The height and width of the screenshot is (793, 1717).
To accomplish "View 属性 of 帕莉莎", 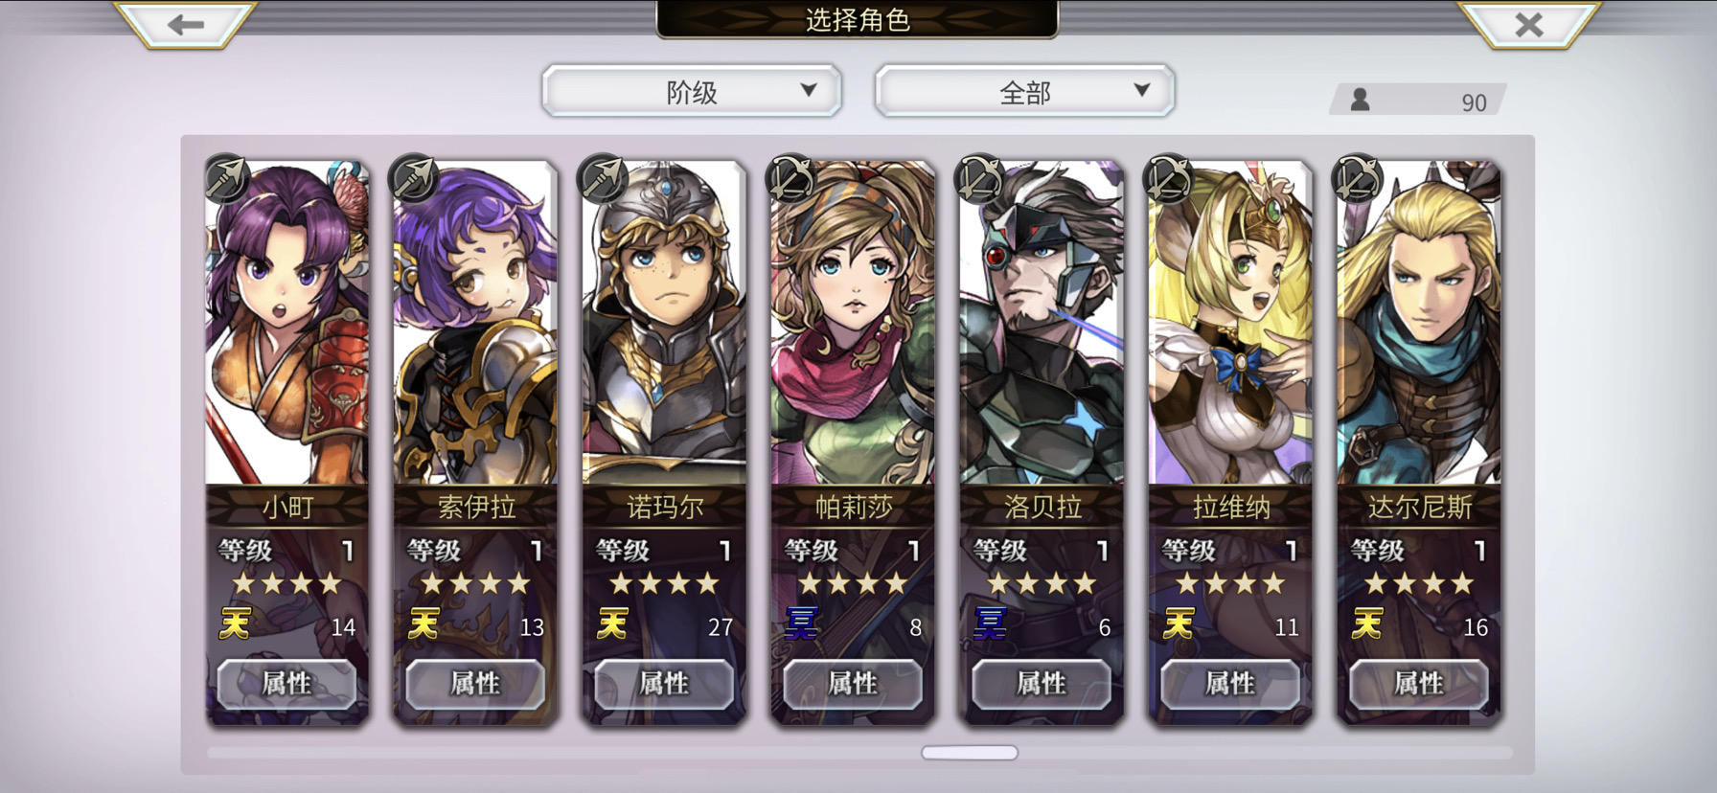I will [x=853, y=684].
